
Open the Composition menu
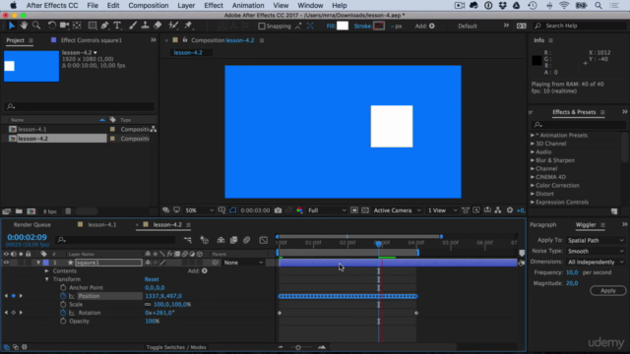pyautogui.click(x=149, y=6)
